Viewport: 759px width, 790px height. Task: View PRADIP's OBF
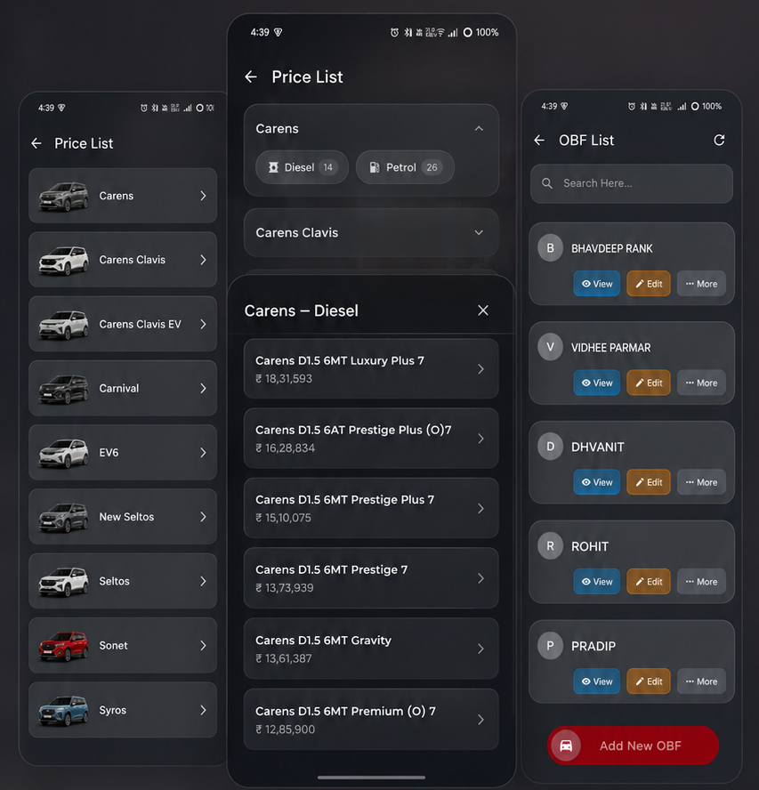click(597, 681)
